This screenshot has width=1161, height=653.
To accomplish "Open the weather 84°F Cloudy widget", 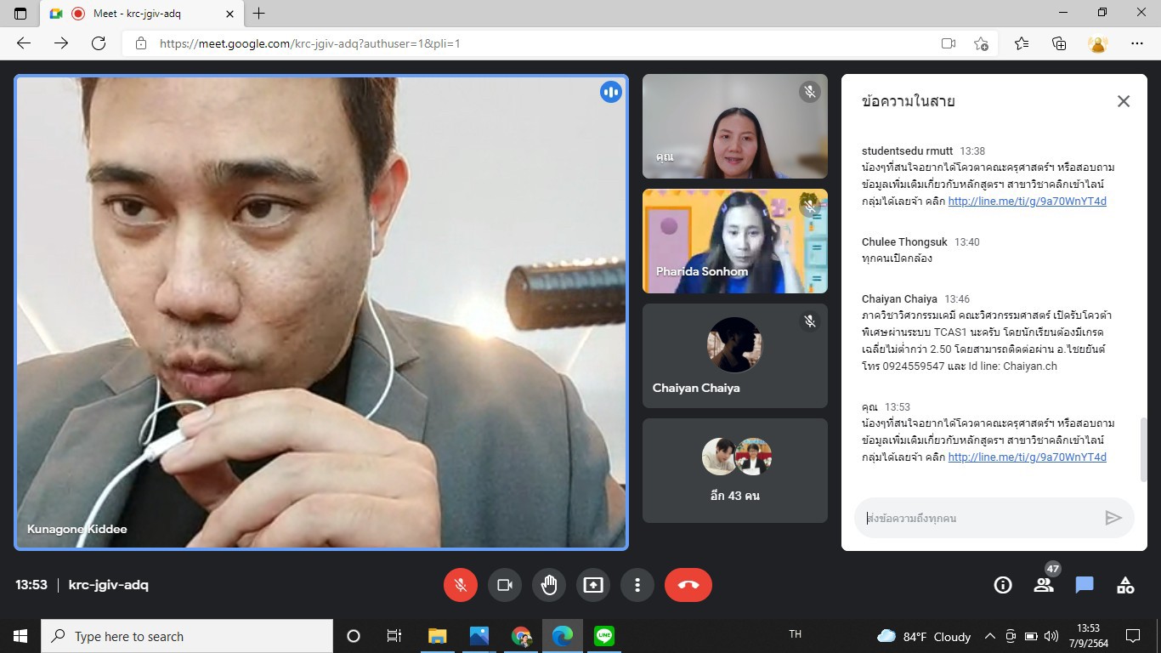I will coord(924,636).
